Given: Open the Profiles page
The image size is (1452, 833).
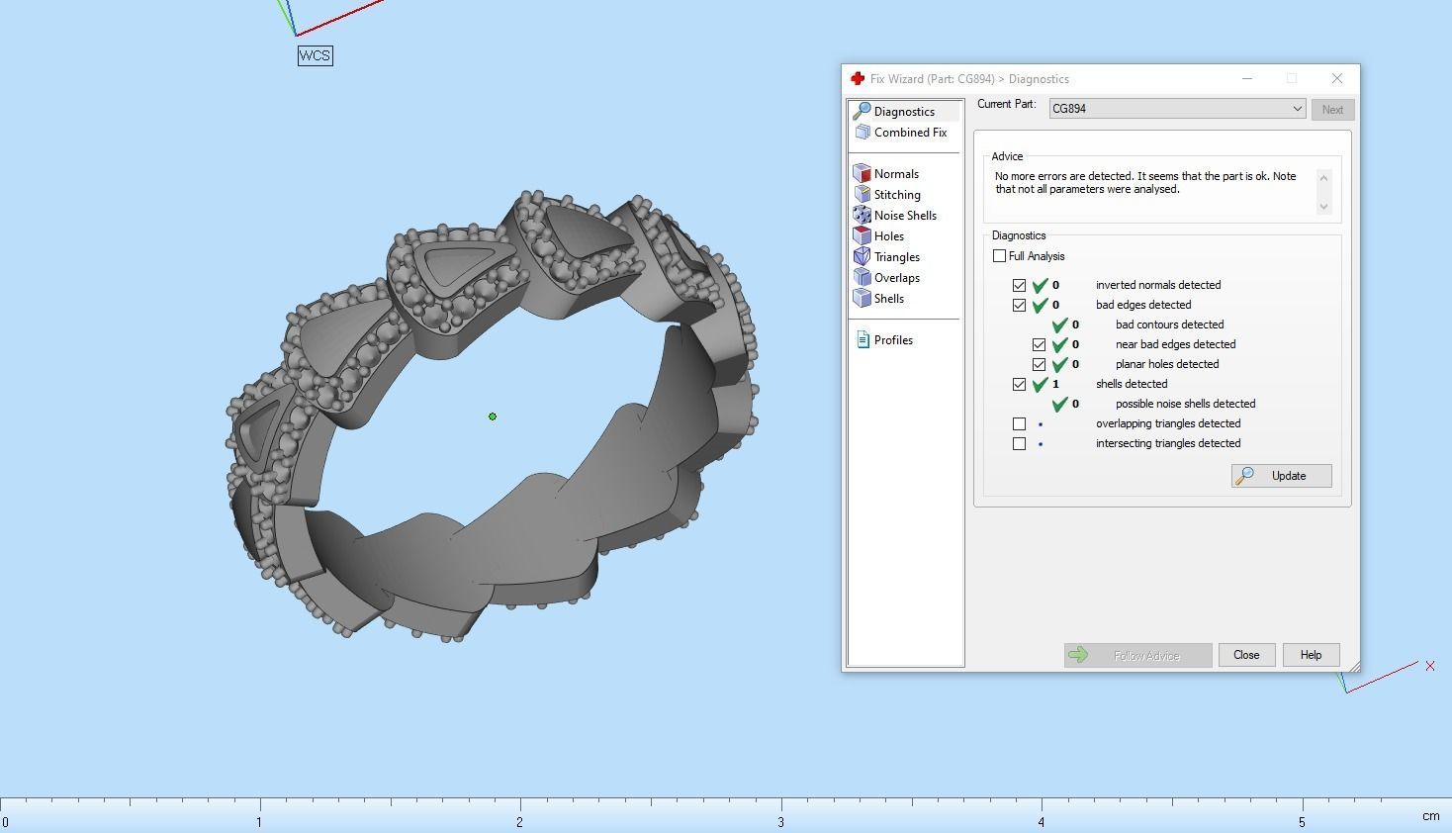Looking at the screenshot, I should [x=892, y=340].
